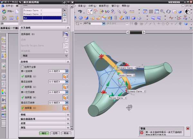This screenshot has height=139, width=193.
Task: Click the Fit view icon in the toolbar
Action: click(x=145, y=12)
